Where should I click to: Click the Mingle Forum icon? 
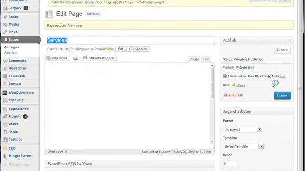5,156
